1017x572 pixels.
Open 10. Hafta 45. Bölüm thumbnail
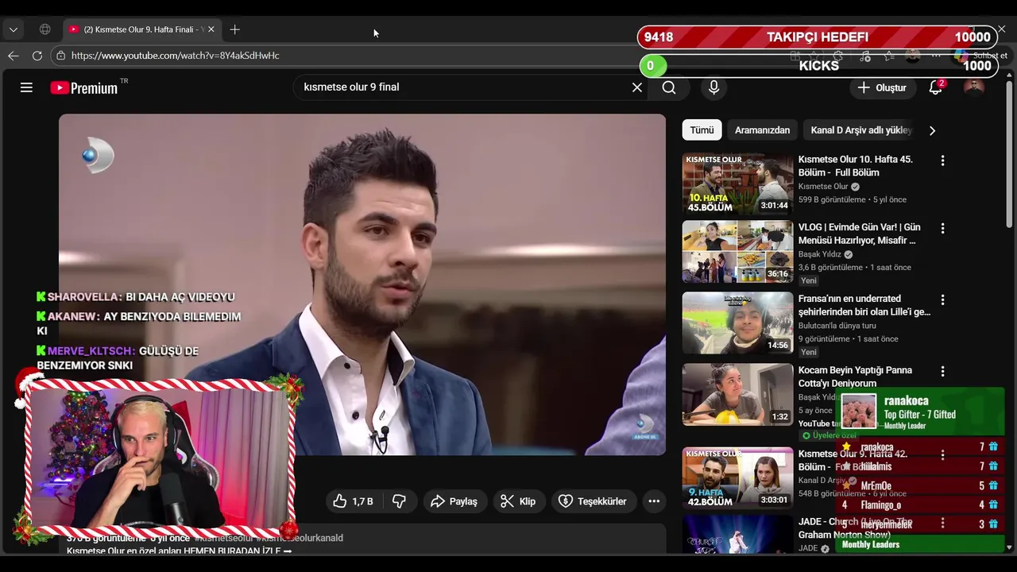(x=737, y=184)
